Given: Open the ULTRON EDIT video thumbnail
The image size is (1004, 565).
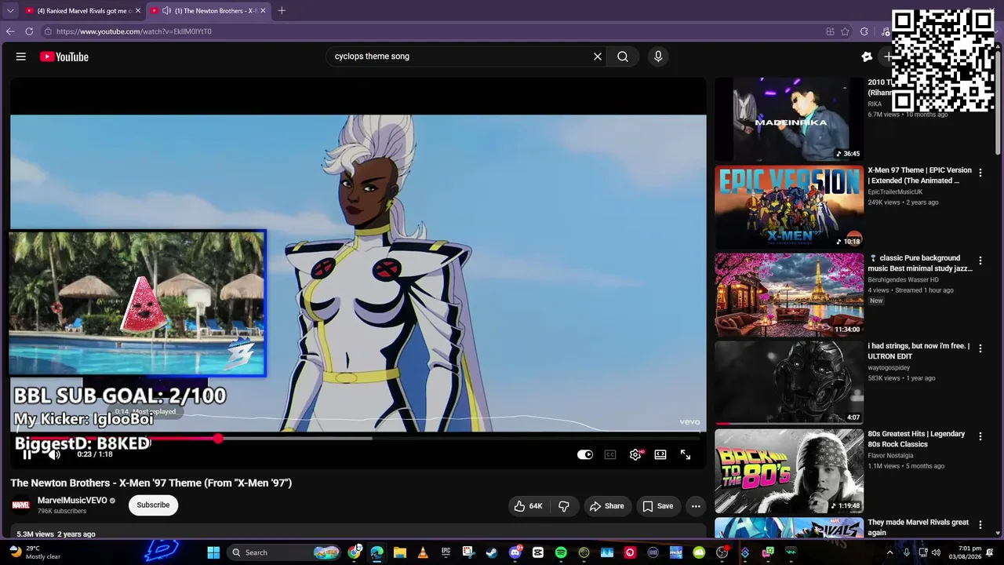Looking at the screenshot, I should [789, 382].
